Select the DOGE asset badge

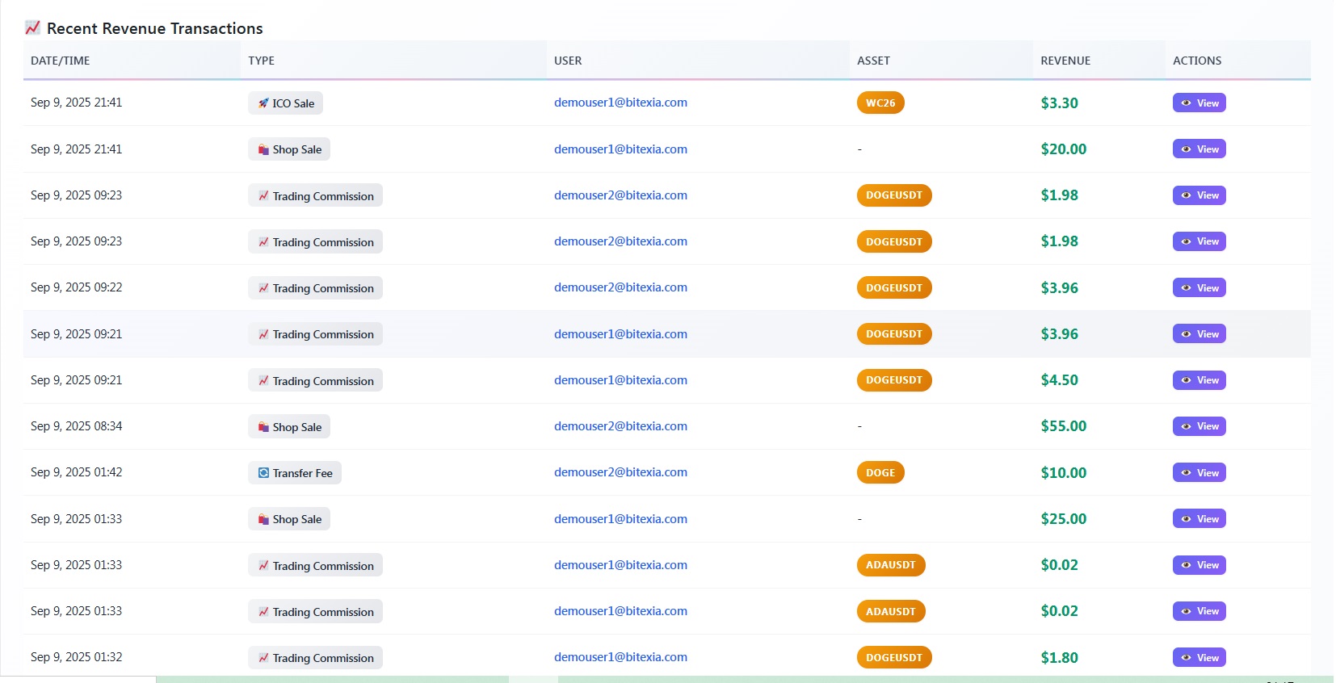[880, 473]
